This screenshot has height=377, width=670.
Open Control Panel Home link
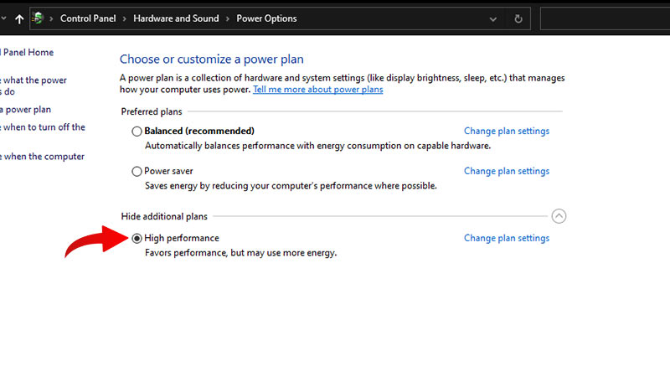click(x=27, y=52)
